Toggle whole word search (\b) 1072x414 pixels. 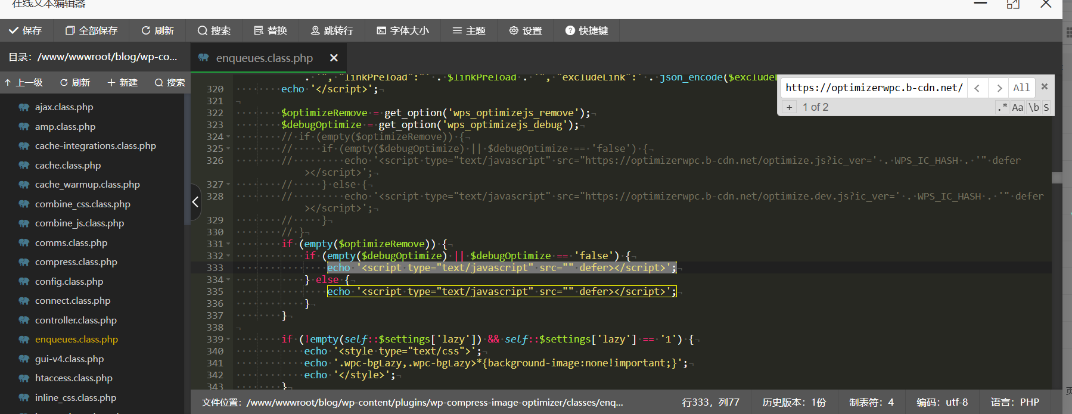[1034, 107]
